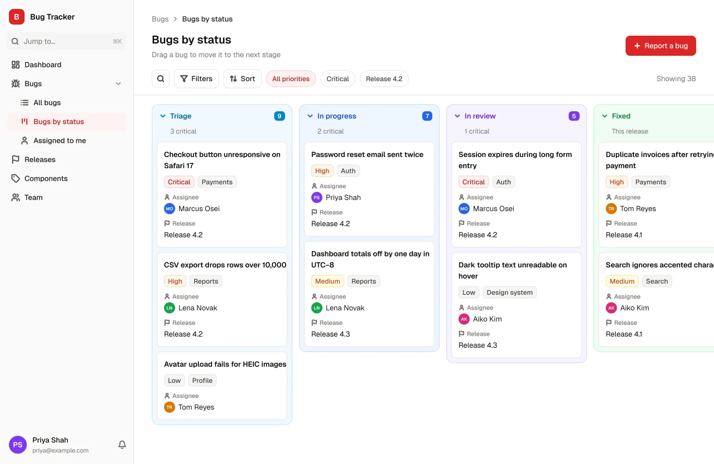Open Assigned to me view
Image resolution: width=714 pixels, height=464 pixels.
pyautogui.click(x=67, y=141)
